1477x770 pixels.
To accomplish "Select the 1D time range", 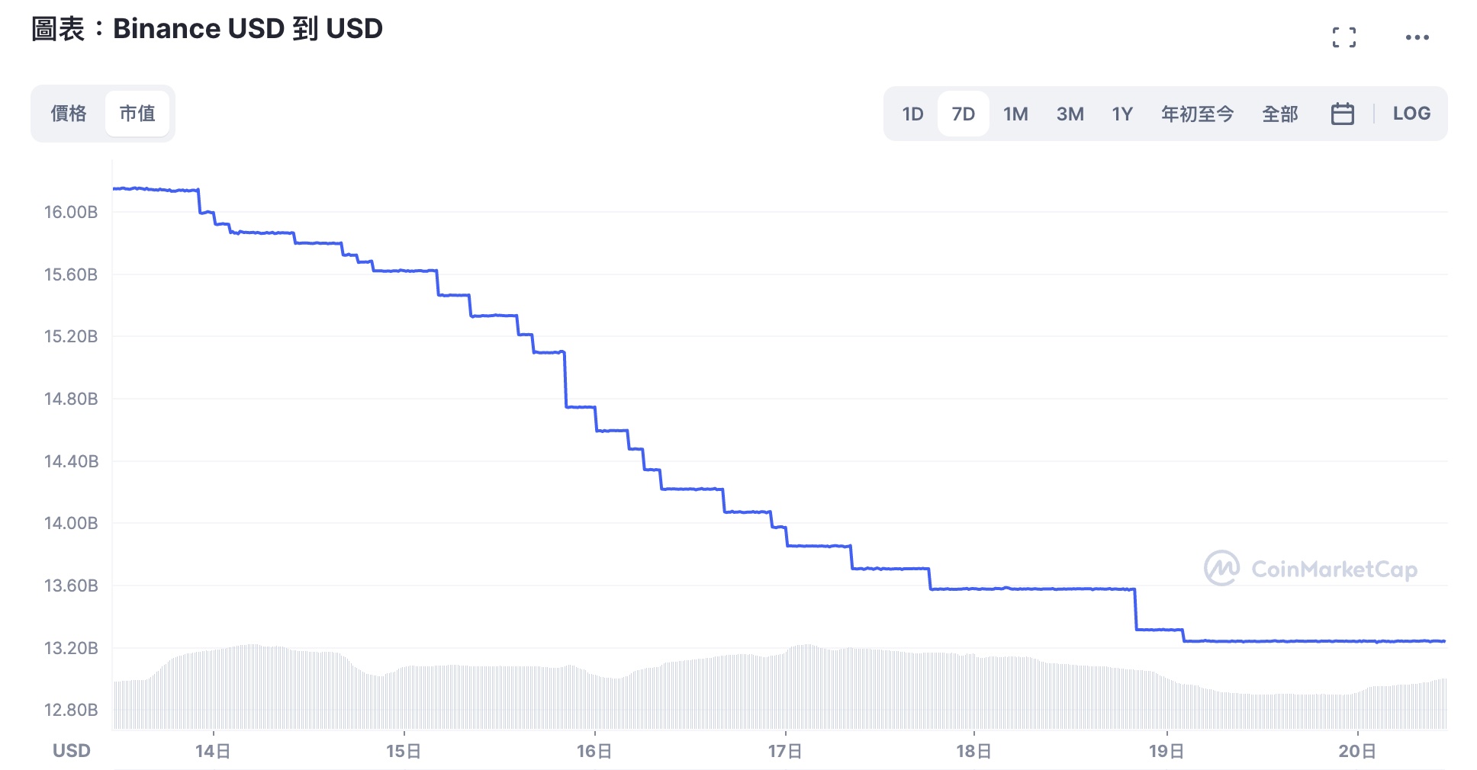I will coord(912,114).
